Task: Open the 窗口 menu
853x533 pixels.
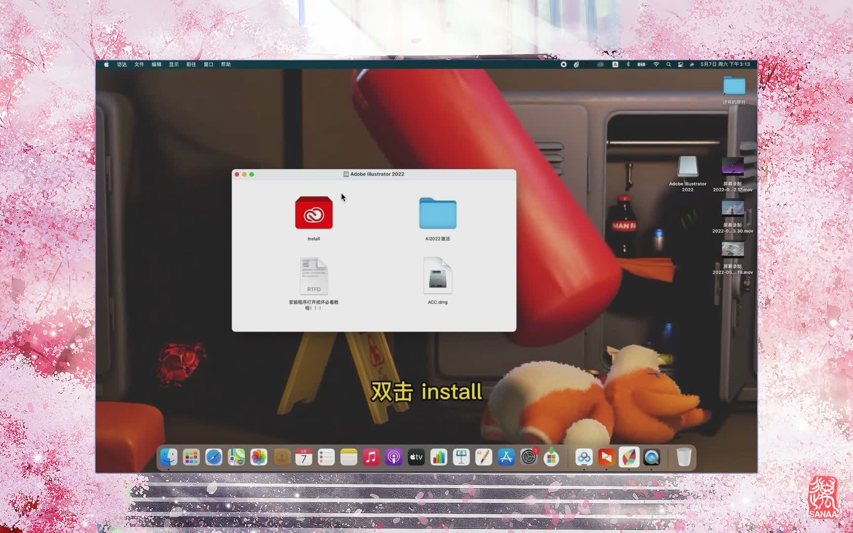Action: coord(208,65)
